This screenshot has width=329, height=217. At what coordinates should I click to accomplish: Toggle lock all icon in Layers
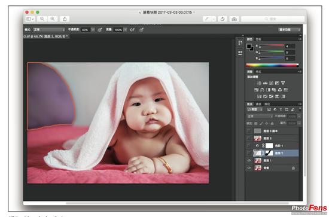click(272, 123)
